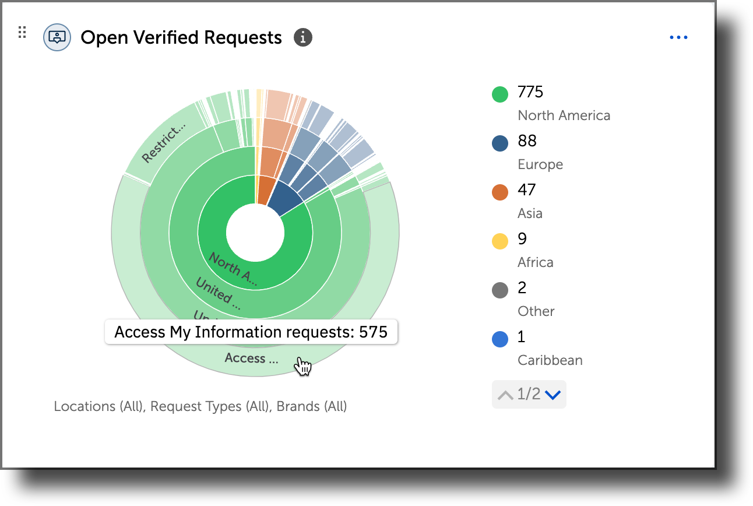
Task: Click the gray Other legend dot
Action: [499, 290]
